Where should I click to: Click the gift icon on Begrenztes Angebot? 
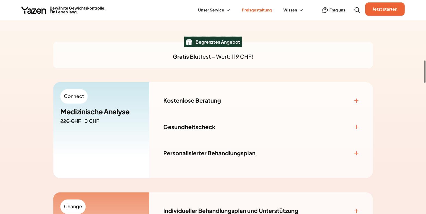[189, 42]
